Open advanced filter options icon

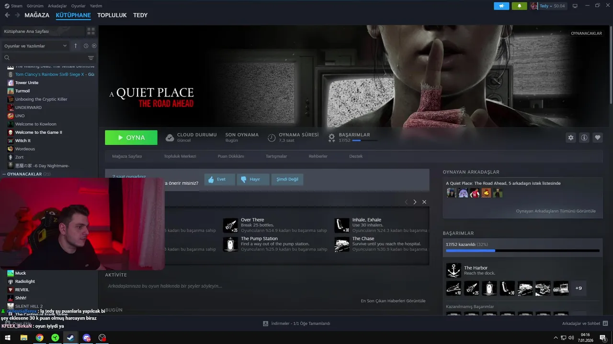point(91,58)
